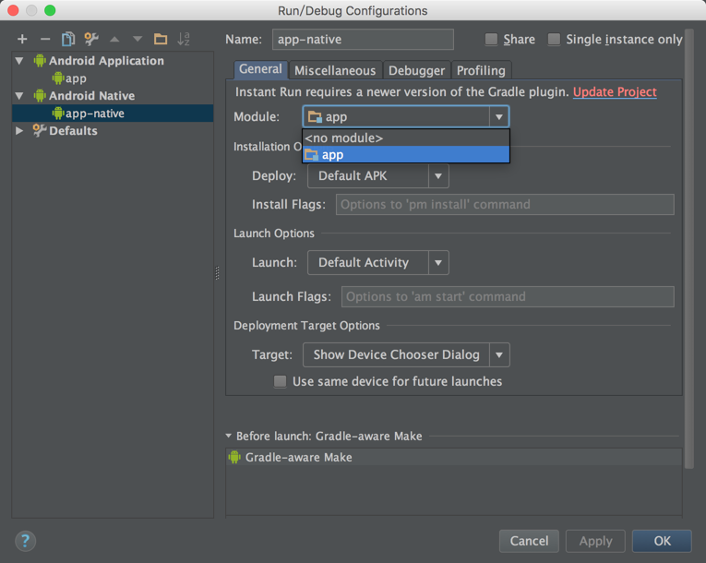
Task: Focus the Install Flags input field
Action: [505, 205]
